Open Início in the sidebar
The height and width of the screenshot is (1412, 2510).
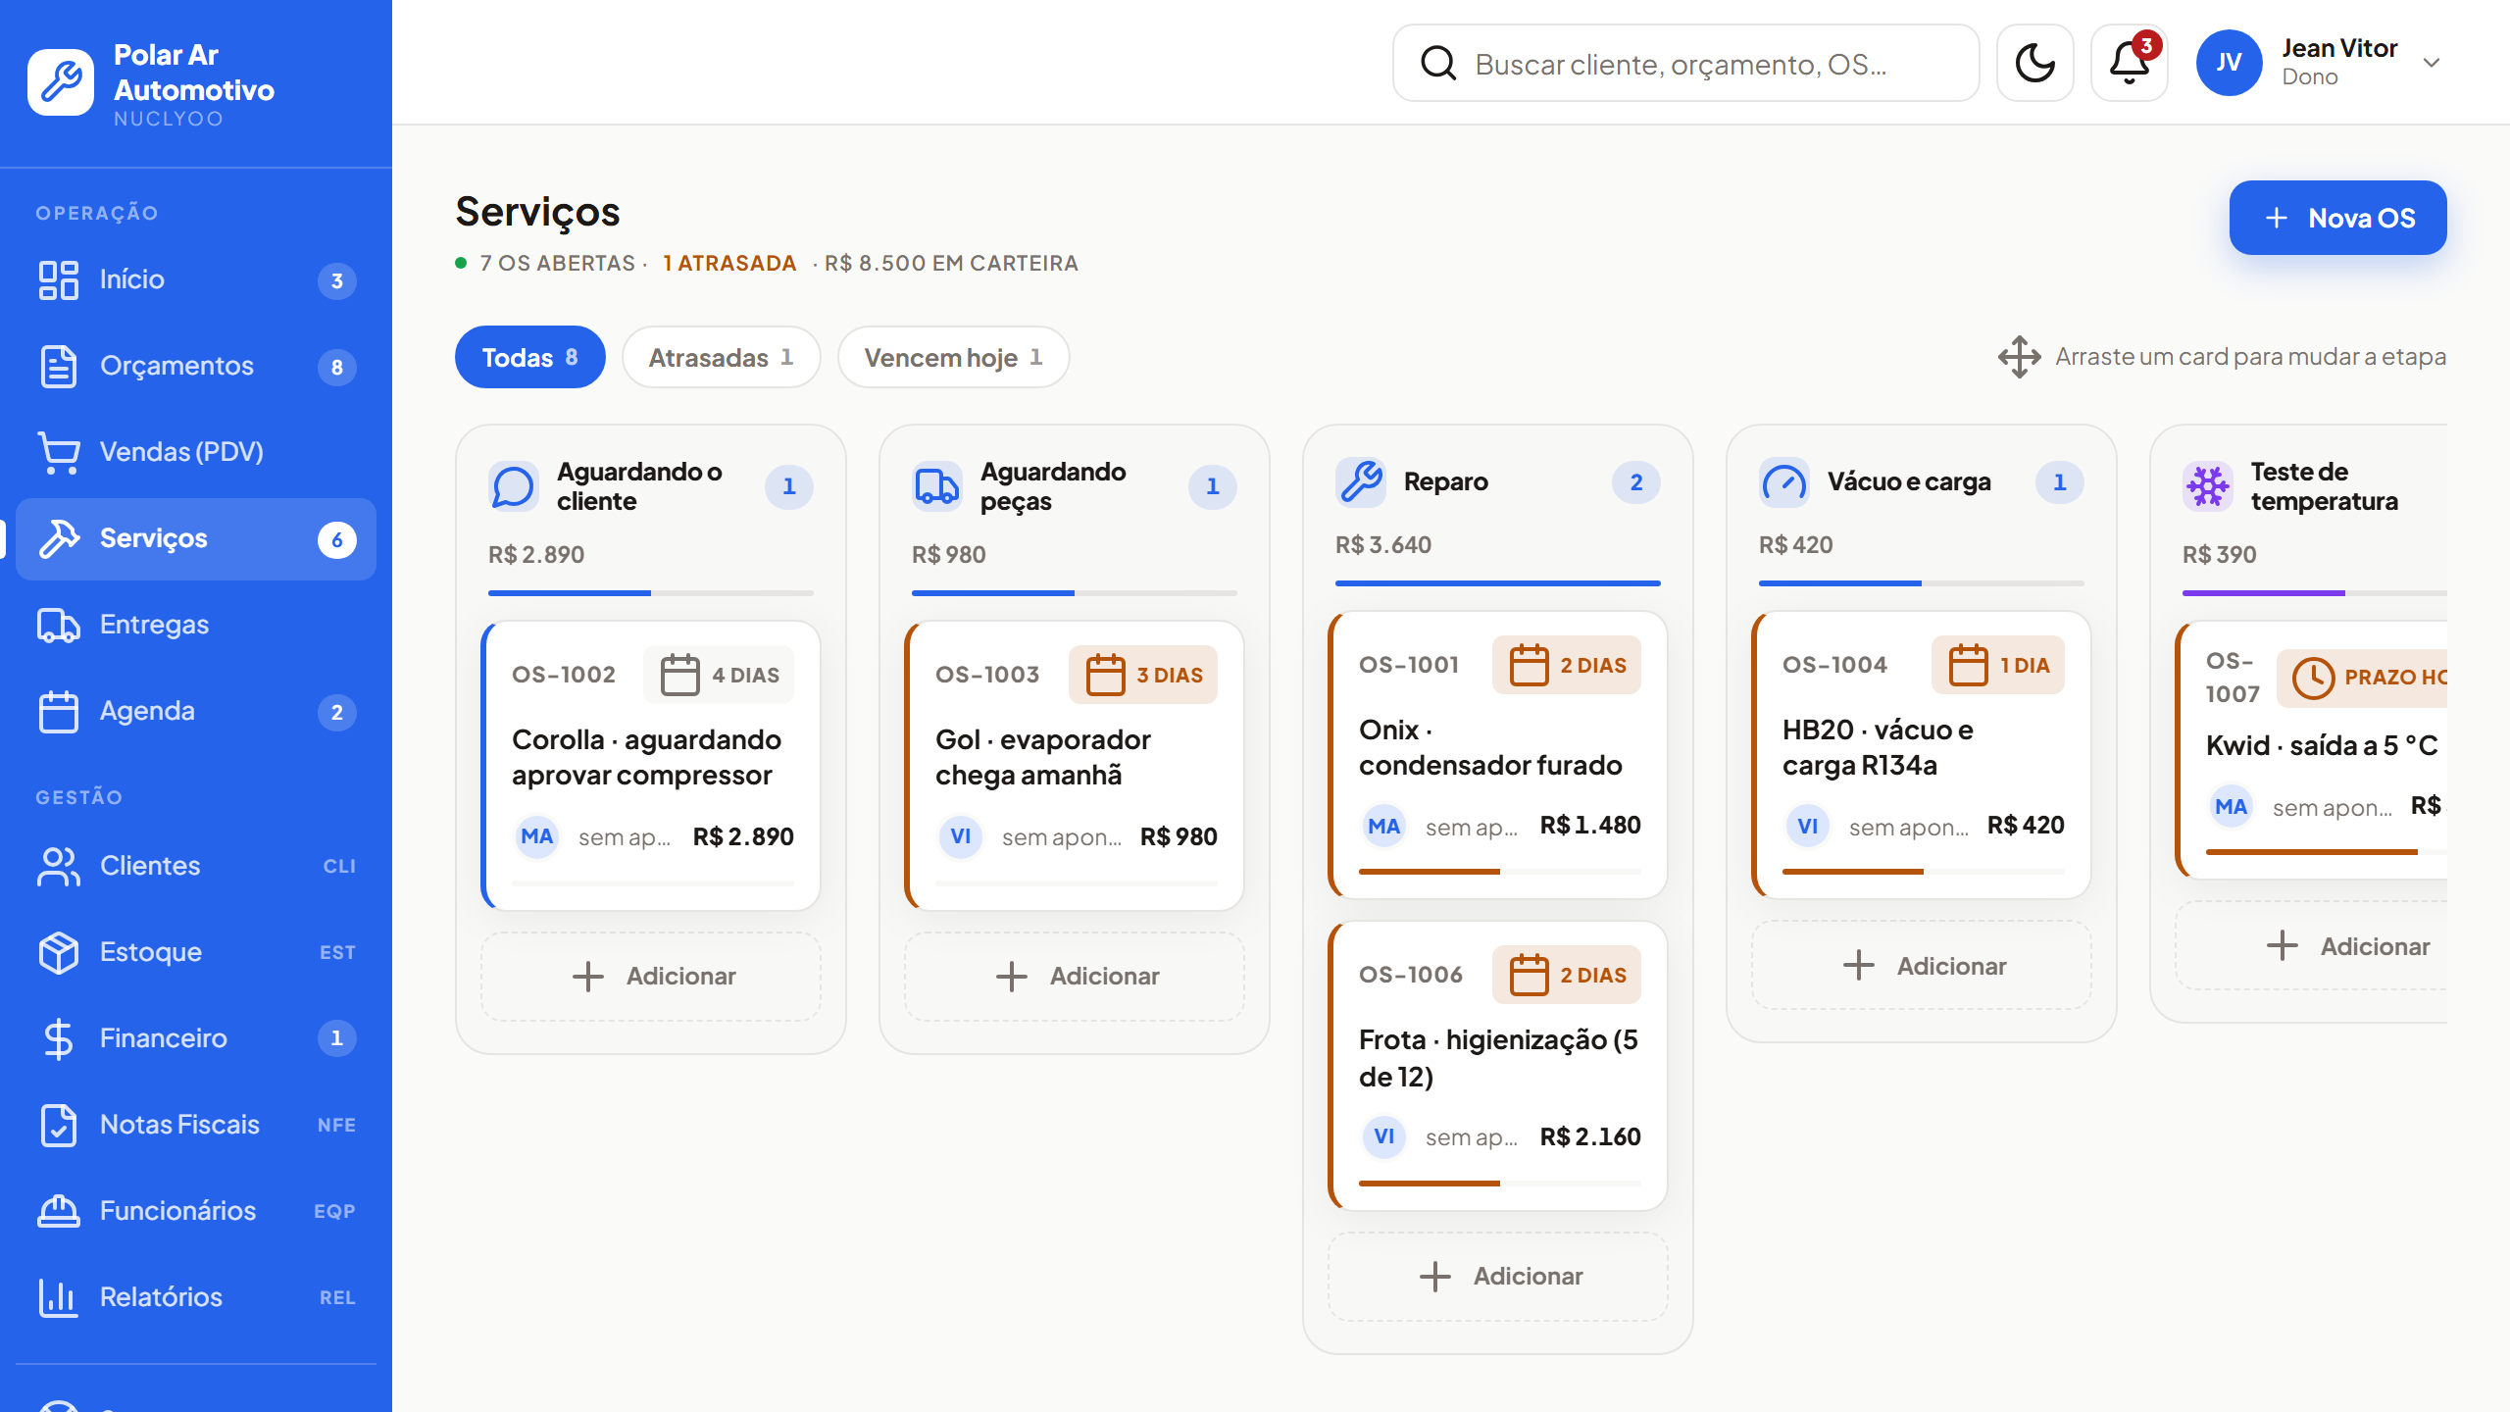(196, 279)
